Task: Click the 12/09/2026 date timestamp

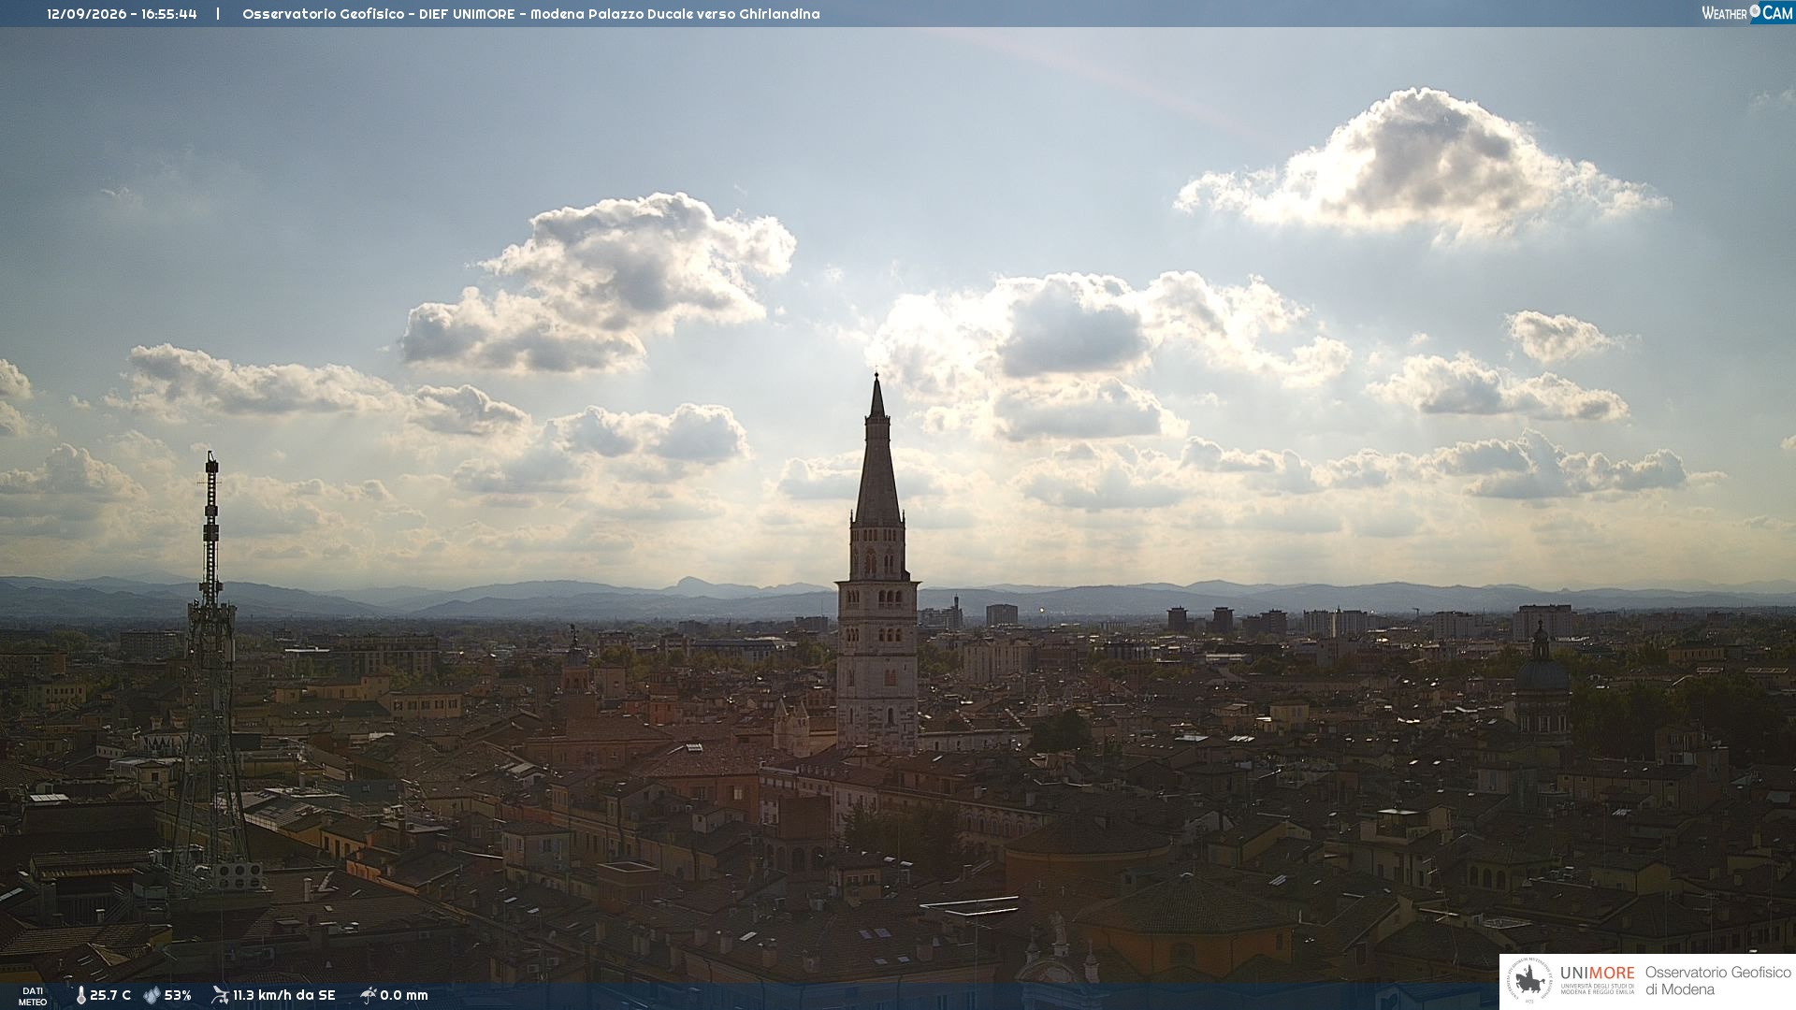Action: point(86,14)
